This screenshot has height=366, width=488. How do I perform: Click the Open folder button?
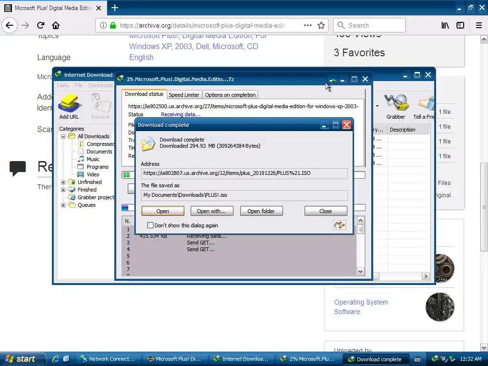click(261, 211)
